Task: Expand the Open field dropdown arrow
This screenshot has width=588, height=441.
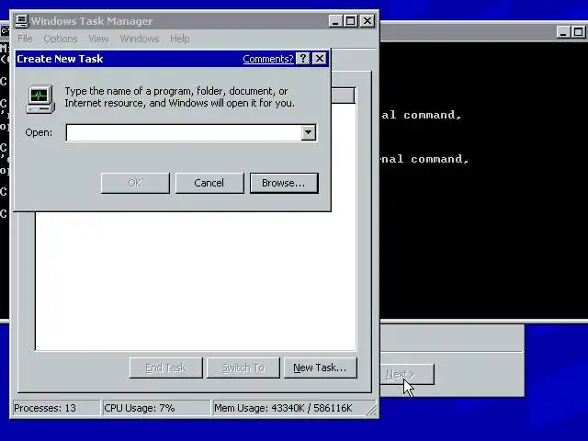Action: [x=309, y=132]
